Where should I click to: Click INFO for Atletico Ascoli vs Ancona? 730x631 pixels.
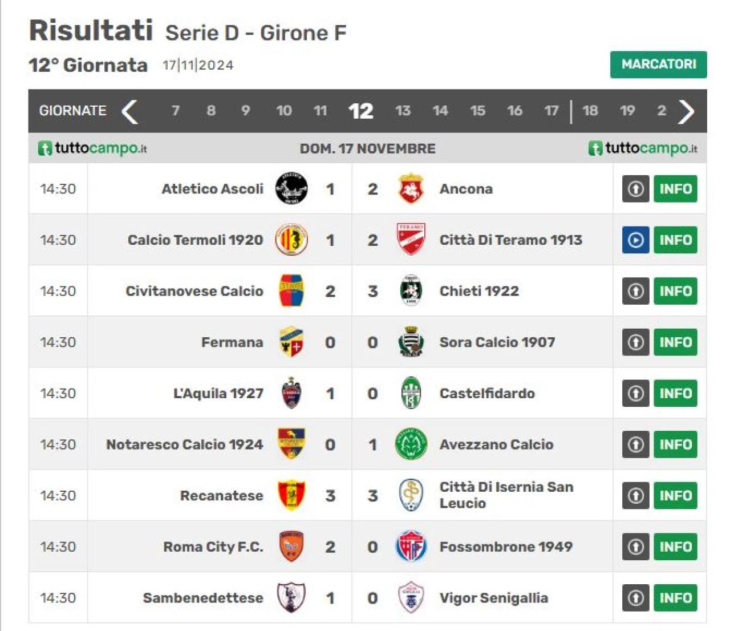tap(675, 189)
